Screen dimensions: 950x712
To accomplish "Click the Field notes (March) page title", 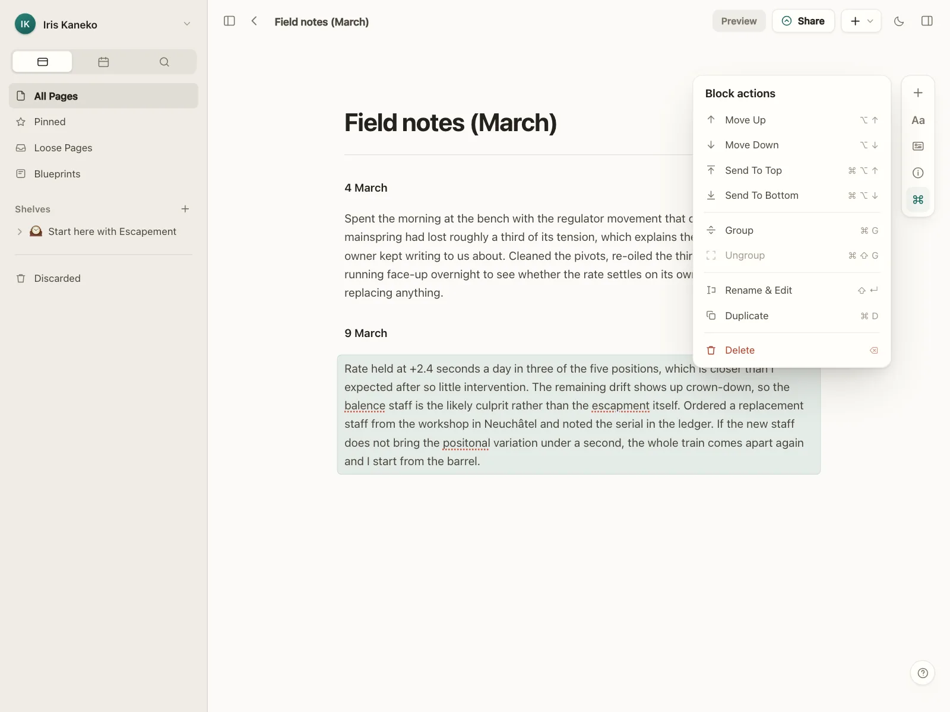I will click(x=451, y=123).
